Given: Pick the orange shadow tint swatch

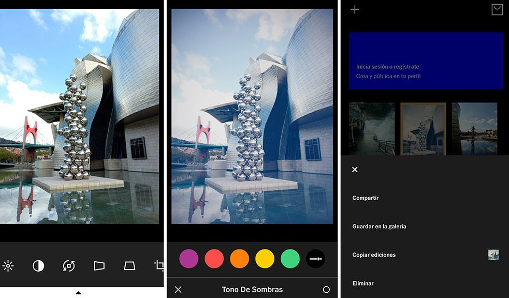Looking at the screenshot, I should pos(240,258).
